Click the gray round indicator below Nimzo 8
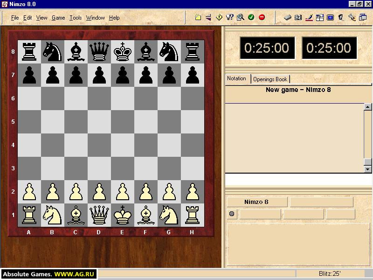 click(232, 214)
